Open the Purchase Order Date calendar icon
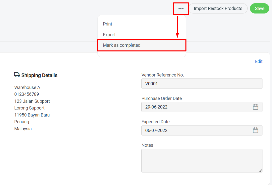Image resolution: width=272 pixels, height=185 pixels. (x=255, y=107)
